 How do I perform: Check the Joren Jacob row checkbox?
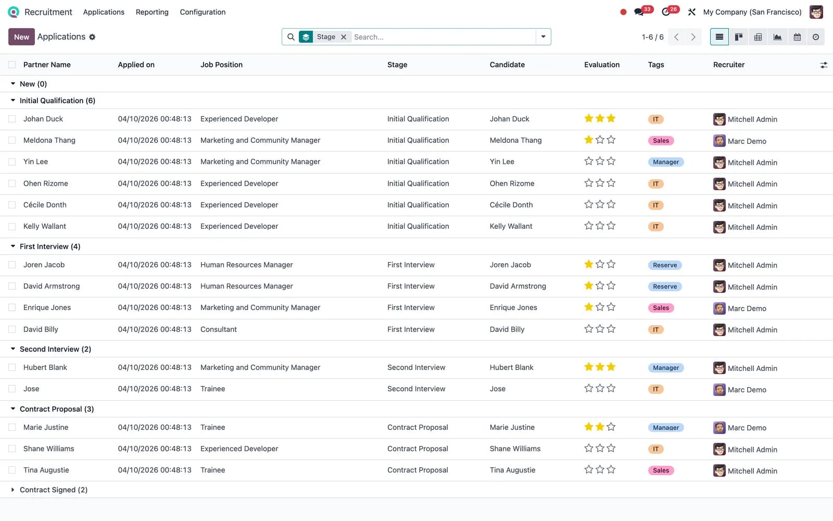pos(12,265)
